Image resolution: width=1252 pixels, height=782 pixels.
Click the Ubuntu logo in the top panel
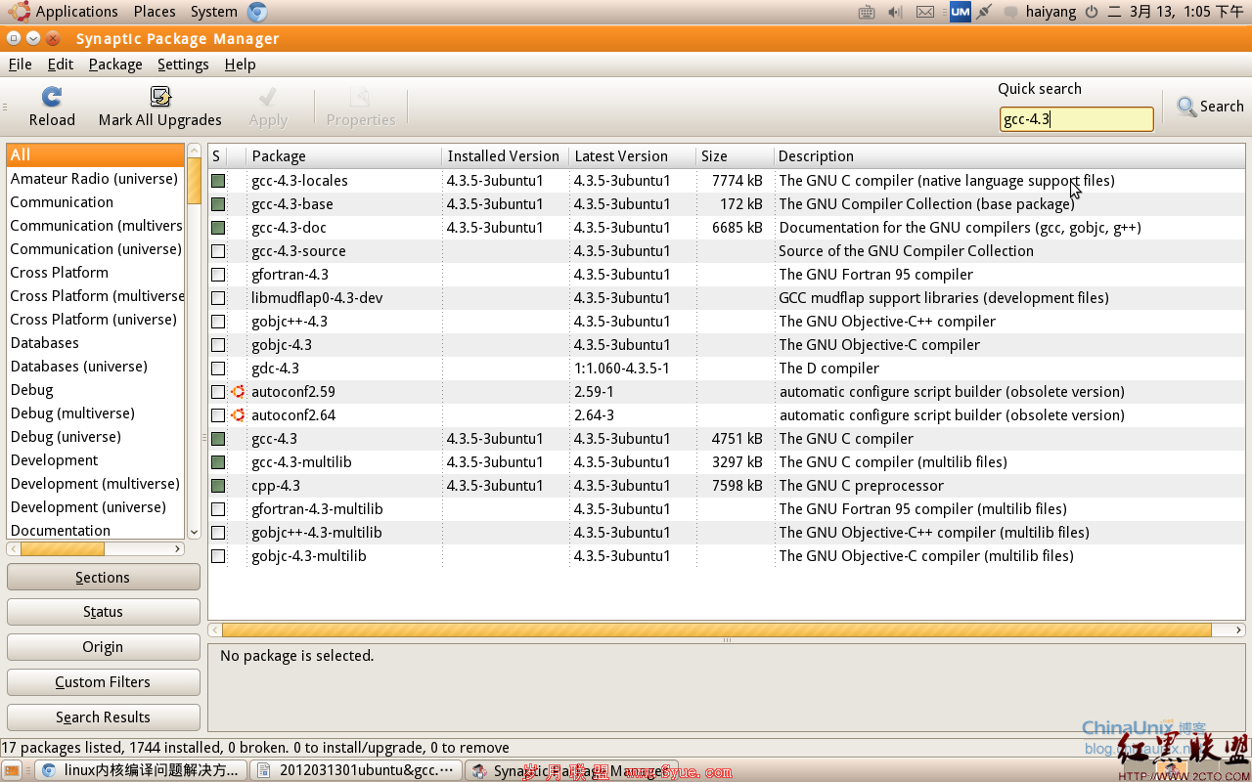coord(18,12)
